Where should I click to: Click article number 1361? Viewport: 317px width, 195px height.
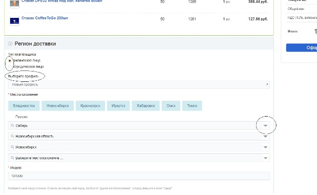click(x=192, y=19)
